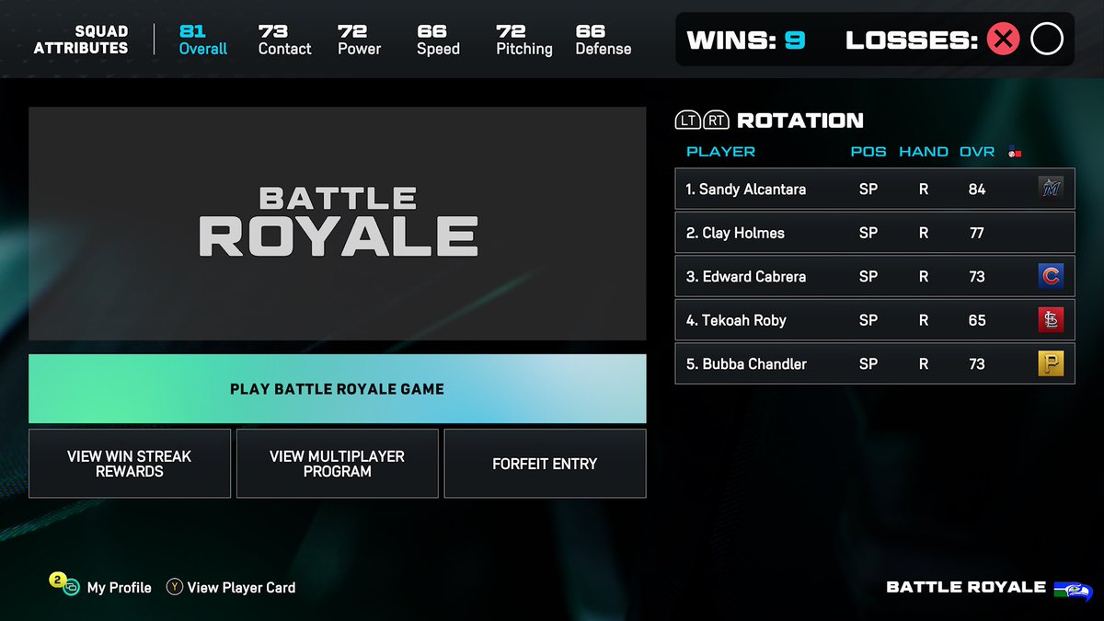Select Bubba Chandler in the rotation
Screen dimensions: 1104x621
click(x=875, y=364)
